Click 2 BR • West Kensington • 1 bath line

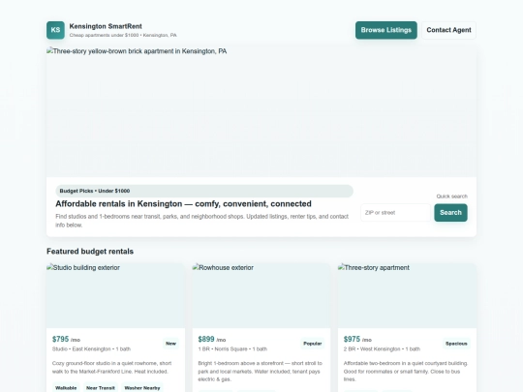tap(382, 349)
